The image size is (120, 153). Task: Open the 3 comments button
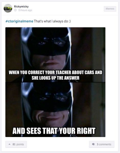point(102,144)
